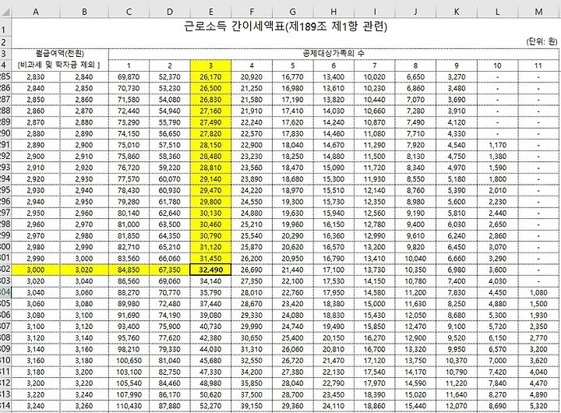
Task: Select column H header
Action: click(x=333, y=12)
